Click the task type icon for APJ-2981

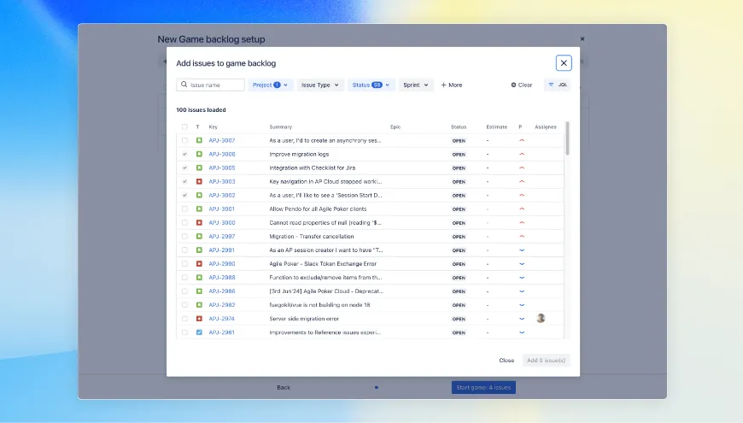[x=199, y=332]
